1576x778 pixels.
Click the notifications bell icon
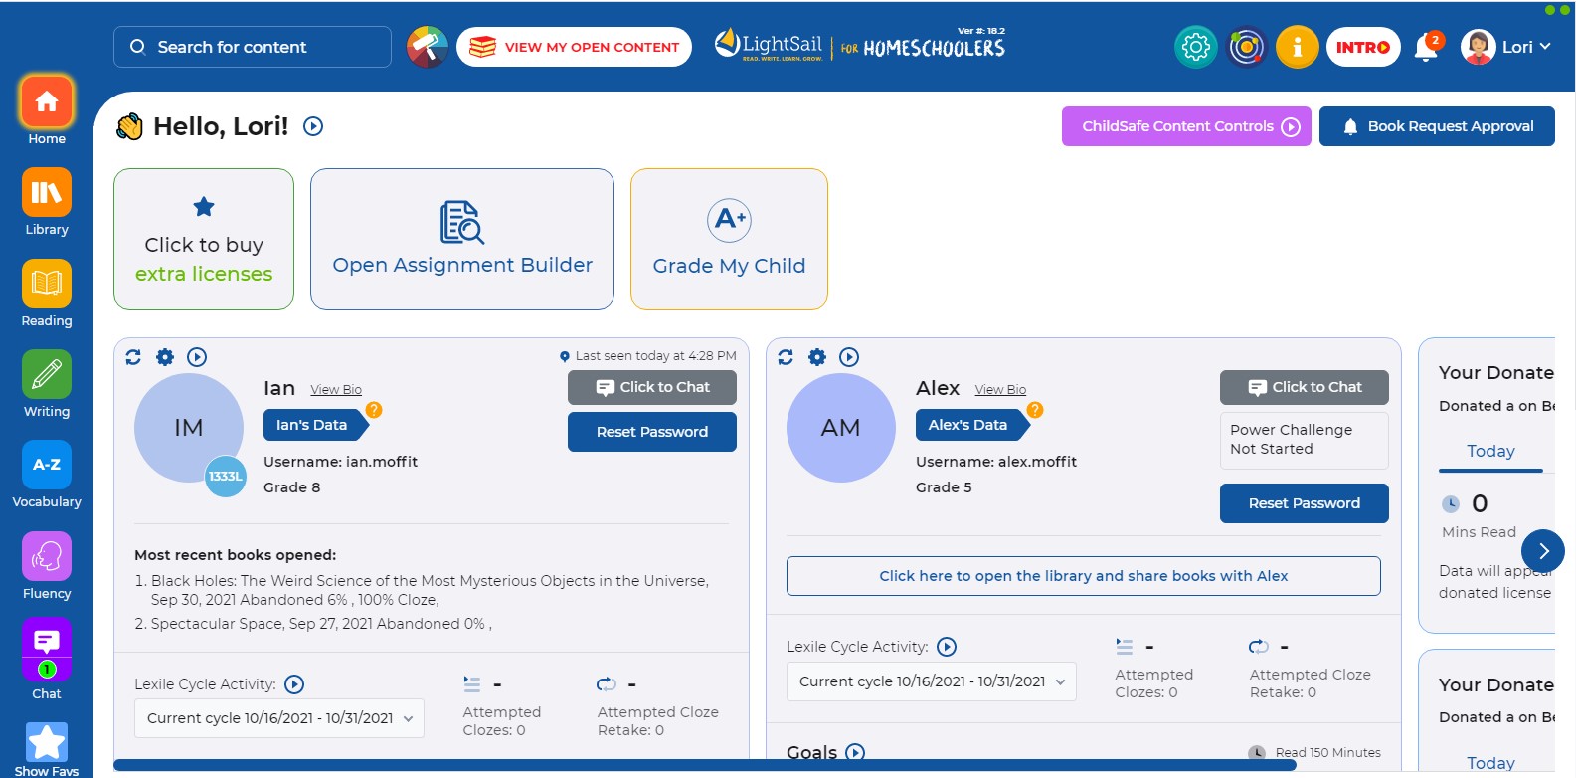coord(1426,48)
